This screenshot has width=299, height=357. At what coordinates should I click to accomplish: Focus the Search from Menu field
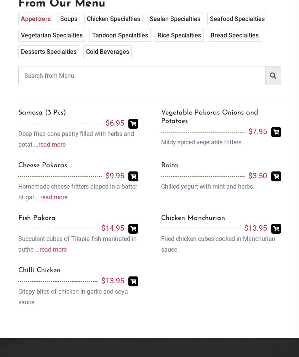(142, 76)
